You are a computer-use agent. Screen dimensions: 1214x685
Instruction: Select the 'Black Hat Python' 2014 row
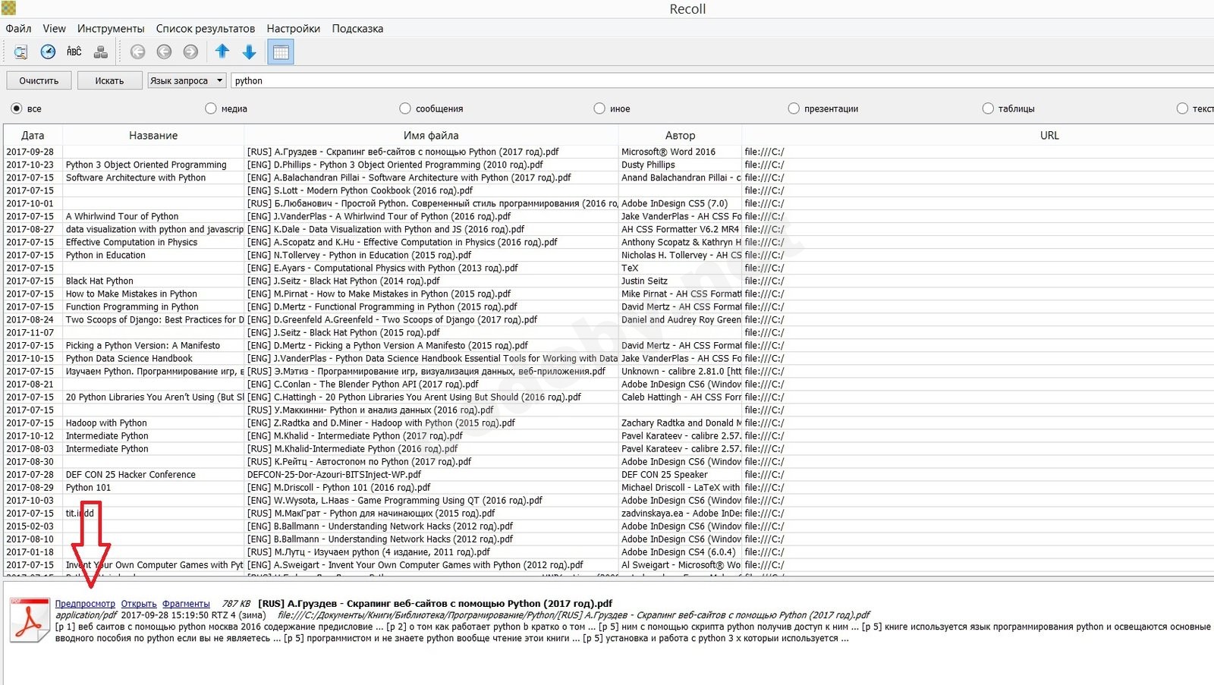click(343, 281)
